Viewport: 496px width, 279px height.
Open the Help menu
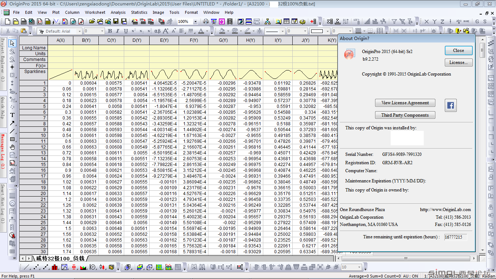pos(229,12)
